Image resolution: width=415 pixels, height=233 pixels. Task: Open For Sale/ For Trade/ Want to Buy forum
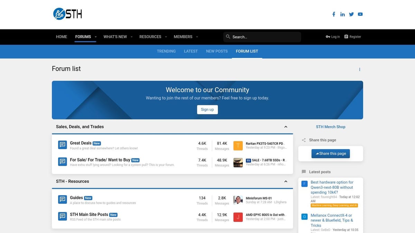[100, 160]
